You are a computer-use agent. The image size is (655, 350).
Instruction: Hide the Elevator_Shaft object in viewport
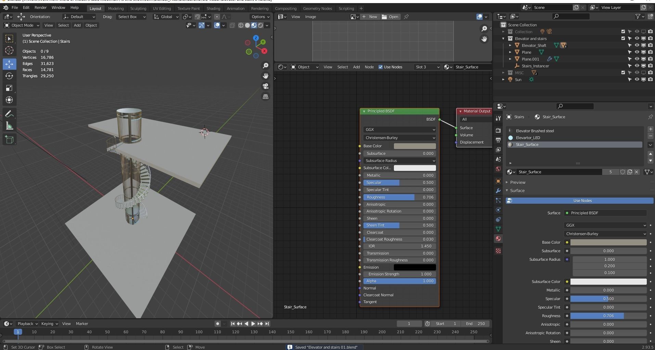[637, 45]
